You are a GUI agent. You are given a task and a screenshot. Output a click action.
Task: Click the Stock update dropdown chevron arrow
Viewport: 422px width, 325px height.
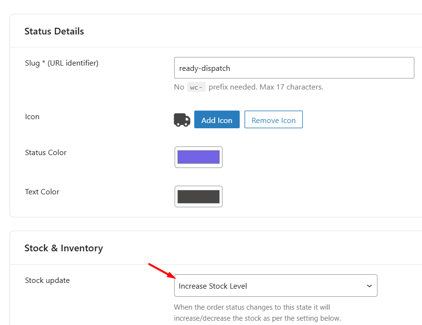click(x=369, y=286)
